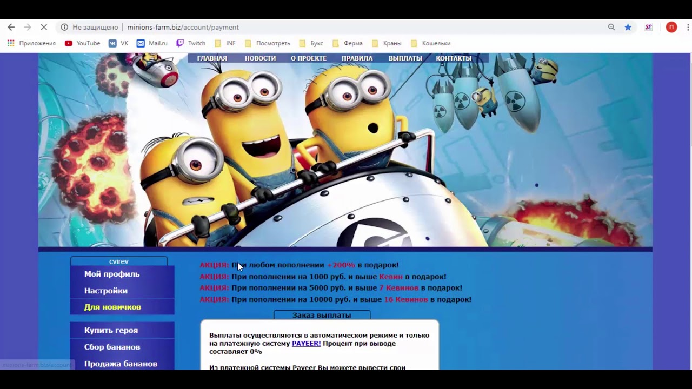
Task: Go to ГЛАВНАЯ in site menu
Action: pyautogui.click(x=212, y=58)
